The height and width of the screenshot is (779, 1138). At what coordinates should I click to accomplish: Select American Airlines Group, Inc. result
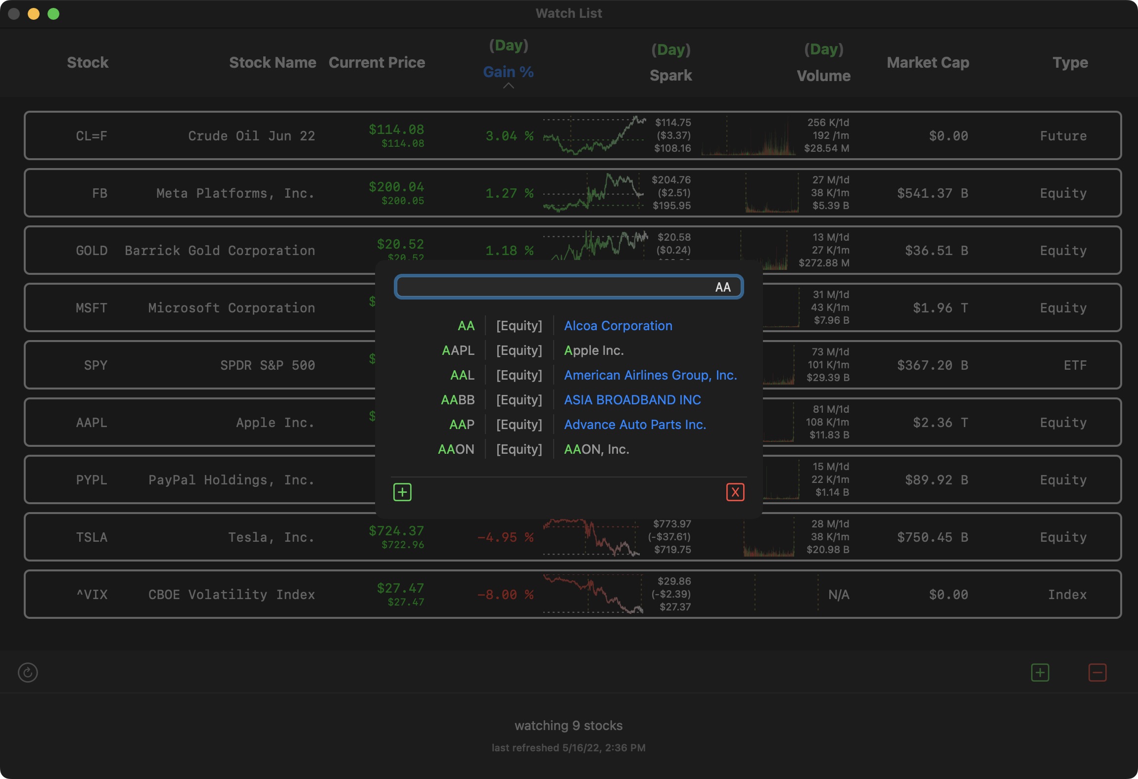[x=651, y=375]
